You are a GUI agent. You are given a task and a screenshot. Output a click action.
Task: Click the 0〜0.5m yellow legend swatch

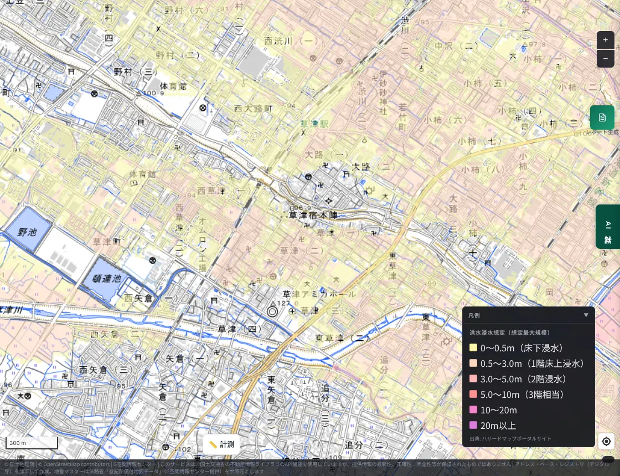473,348
